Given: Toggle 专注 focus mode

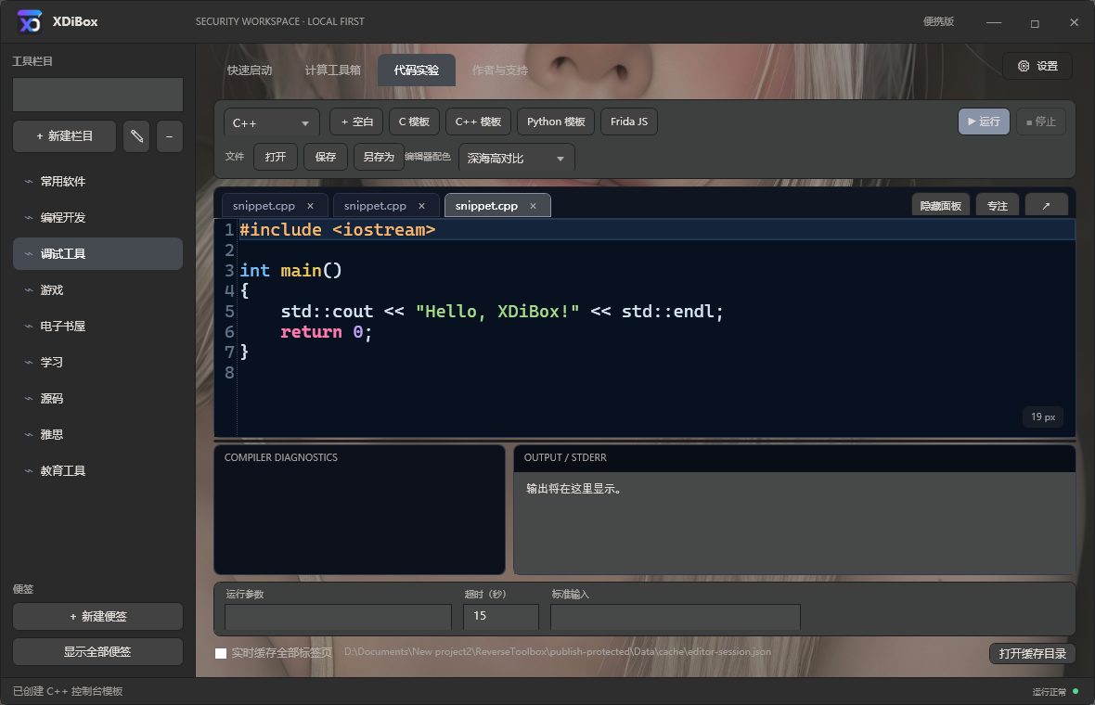Looking at the screenshot, I should (998, 206).
